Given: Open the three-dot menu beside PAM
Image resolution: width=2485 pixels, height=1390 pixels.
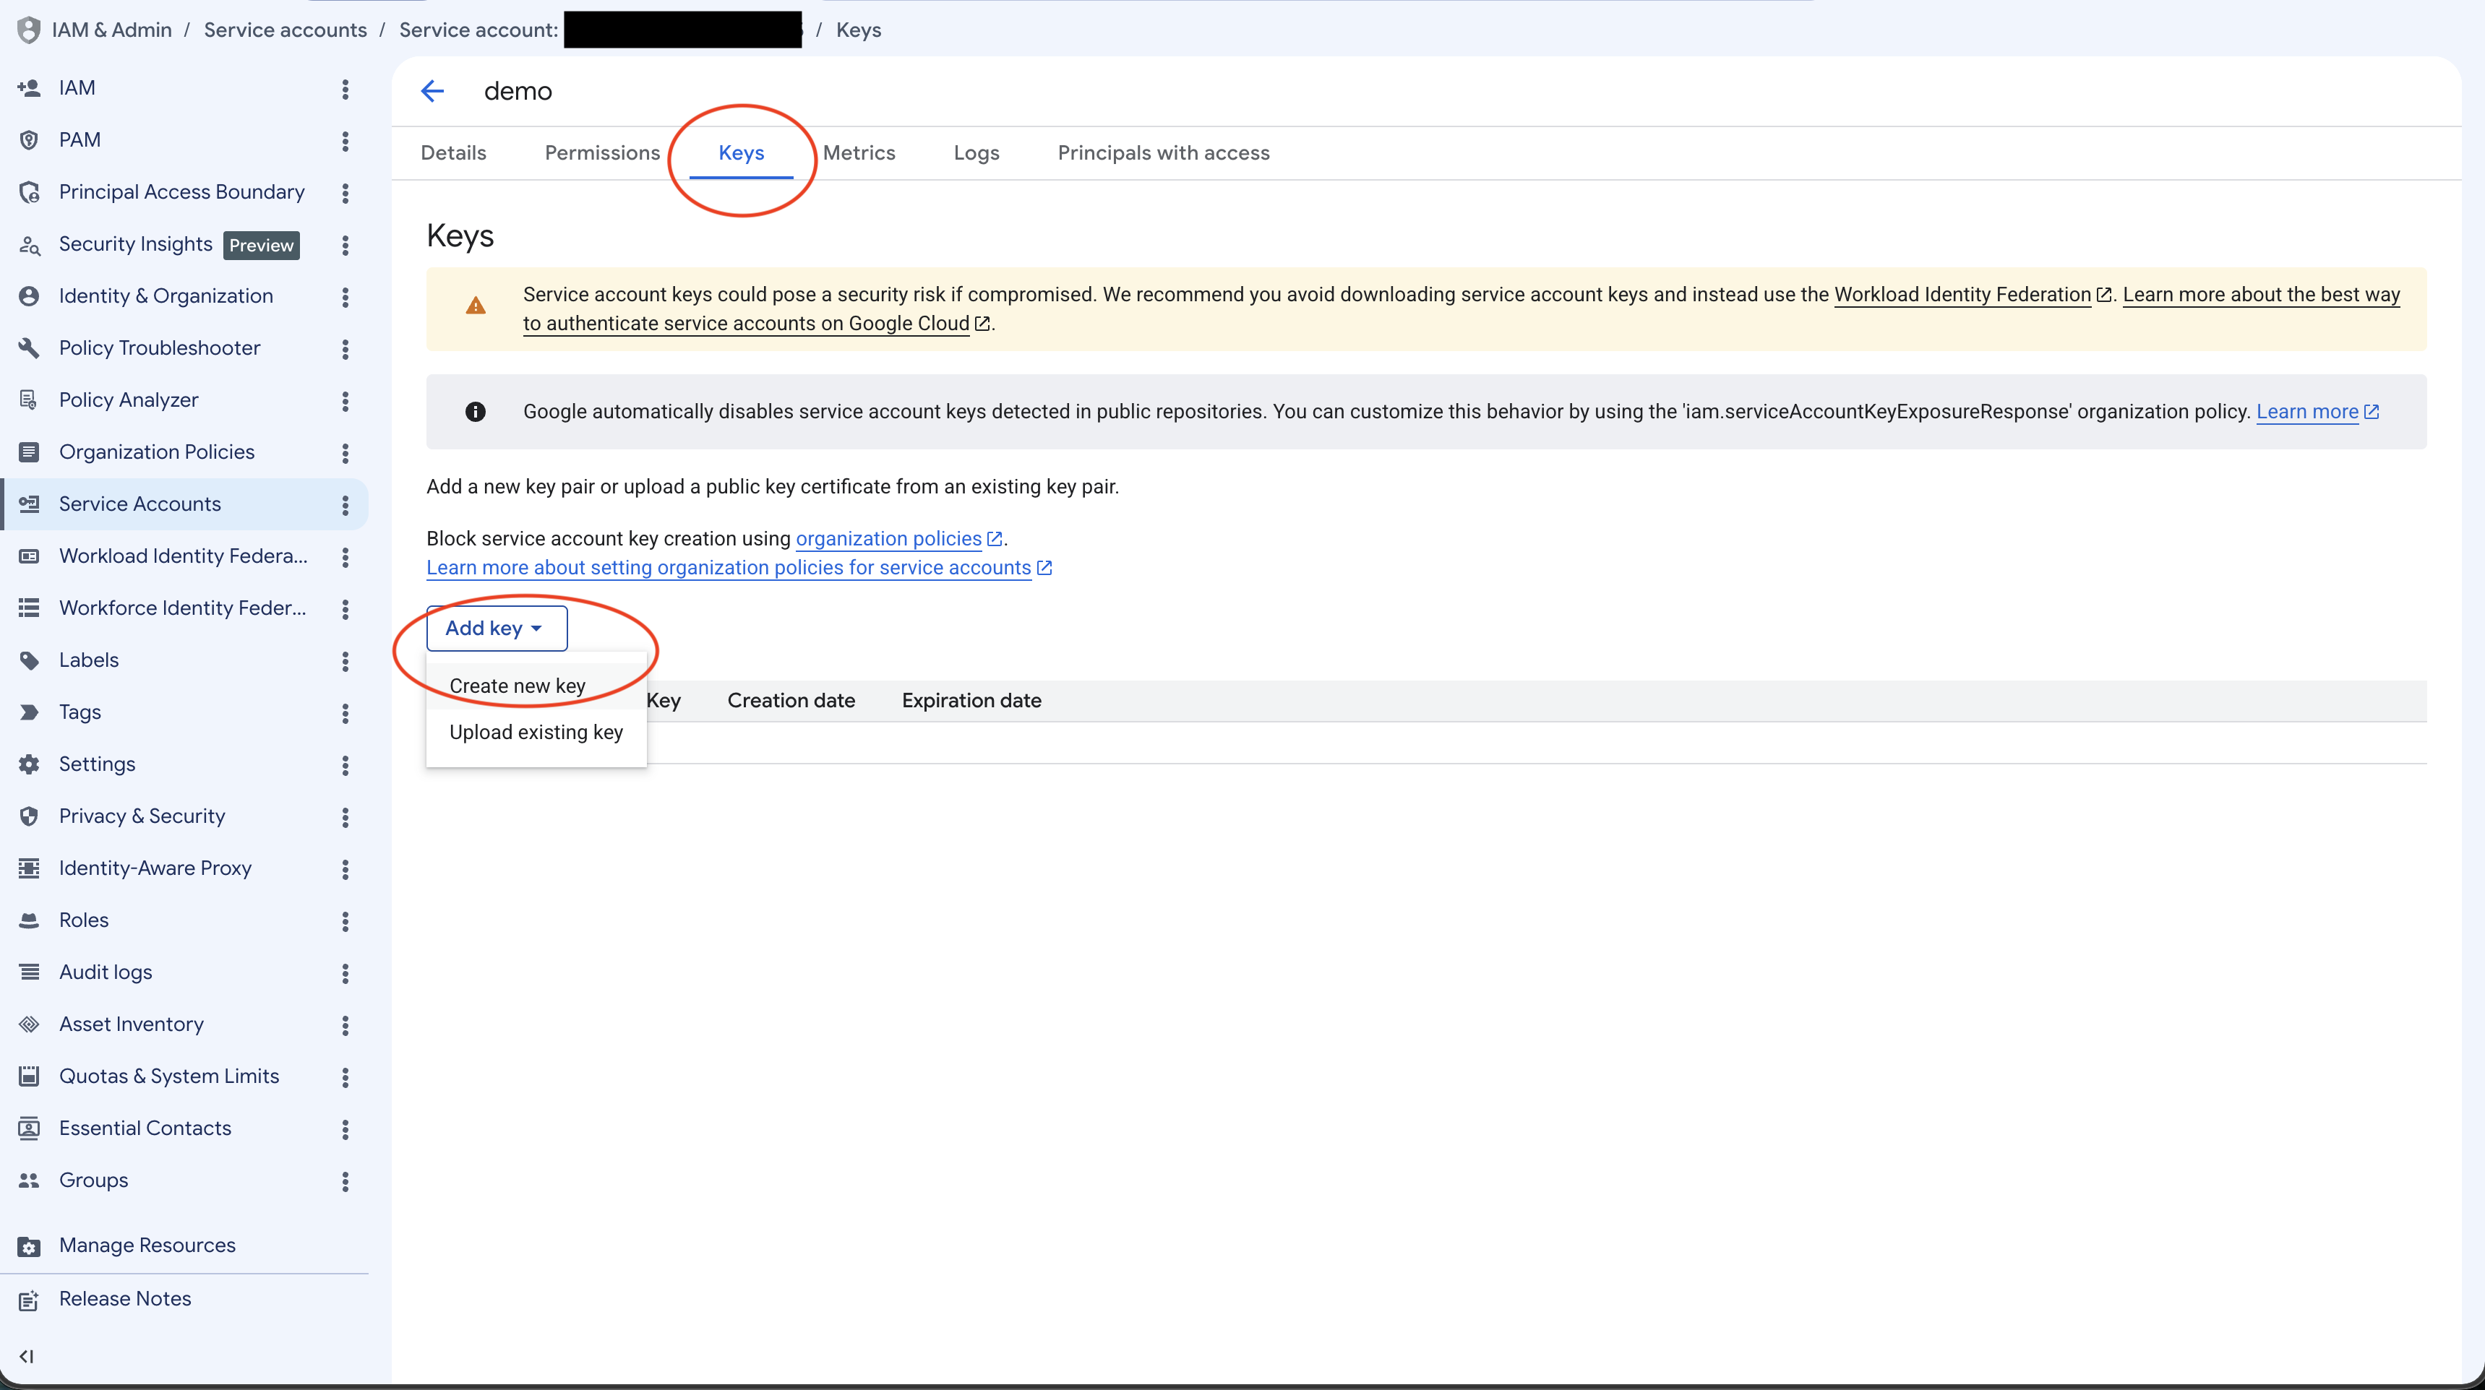Looking at the screenshot, I should [x=344, y=141].
